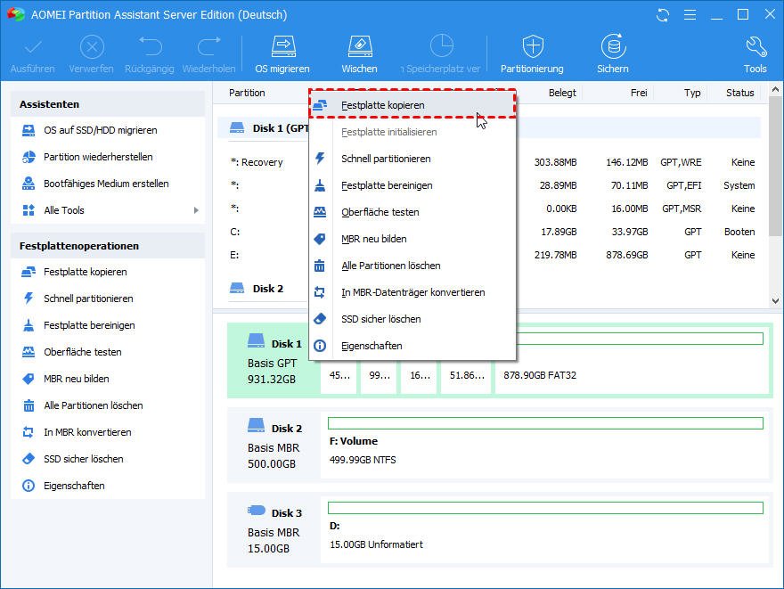Click Bootfähiges Medium erstellen in sidebar
Image resolution: width=784 pixels, height=589 pixels.
click(x=108, y=184)
